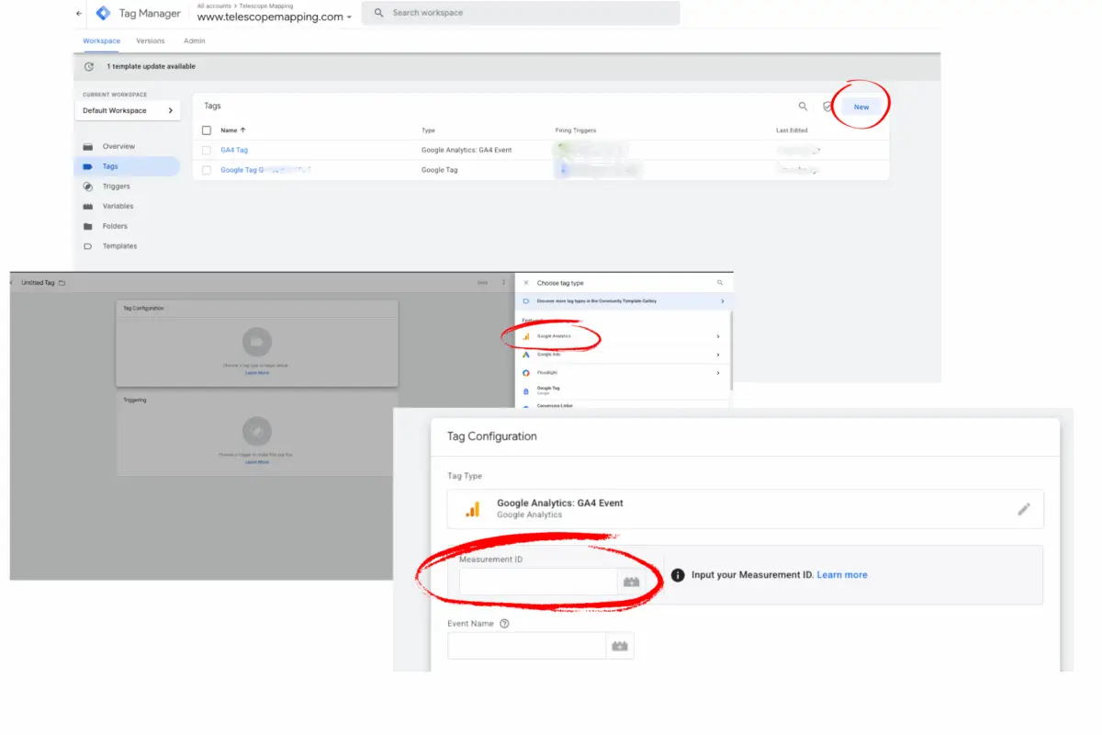Switch to the Admin tab
Screen dimensions: 1102x735
pyautogui.click(x=194, y=40)
